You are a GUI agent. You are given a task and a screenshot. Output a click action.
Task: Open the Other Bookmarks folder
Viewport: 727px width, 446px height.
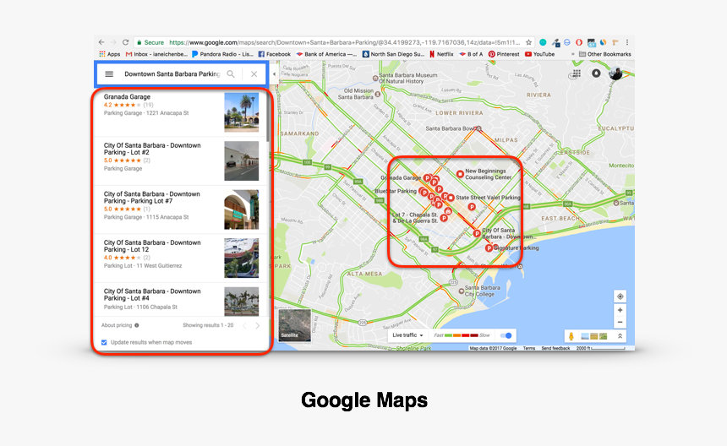605,54
